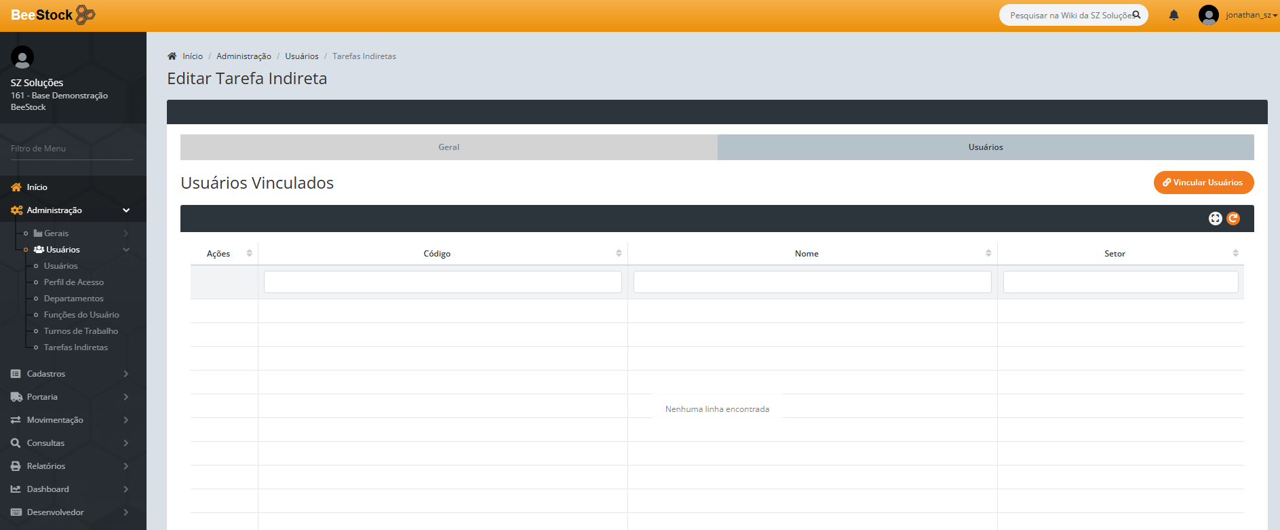The image size is (1280, 530).
Task: Click the sidebar profile avatar icon
Action: click(22, 58)
